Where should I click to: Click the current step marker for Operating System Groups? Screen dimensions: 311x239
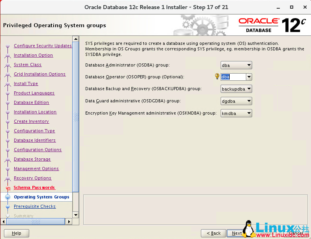coord(8,197)
